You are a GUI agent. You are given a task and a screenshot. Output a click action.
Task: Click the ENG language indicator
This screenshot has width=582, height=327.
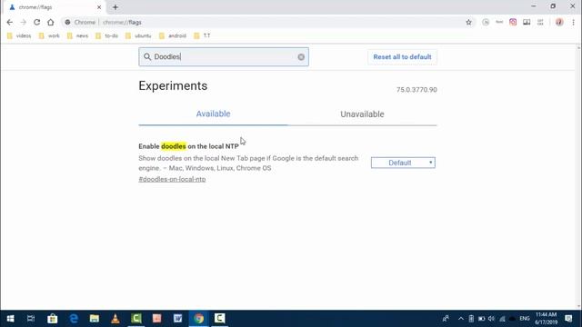[x=525, y=319]
